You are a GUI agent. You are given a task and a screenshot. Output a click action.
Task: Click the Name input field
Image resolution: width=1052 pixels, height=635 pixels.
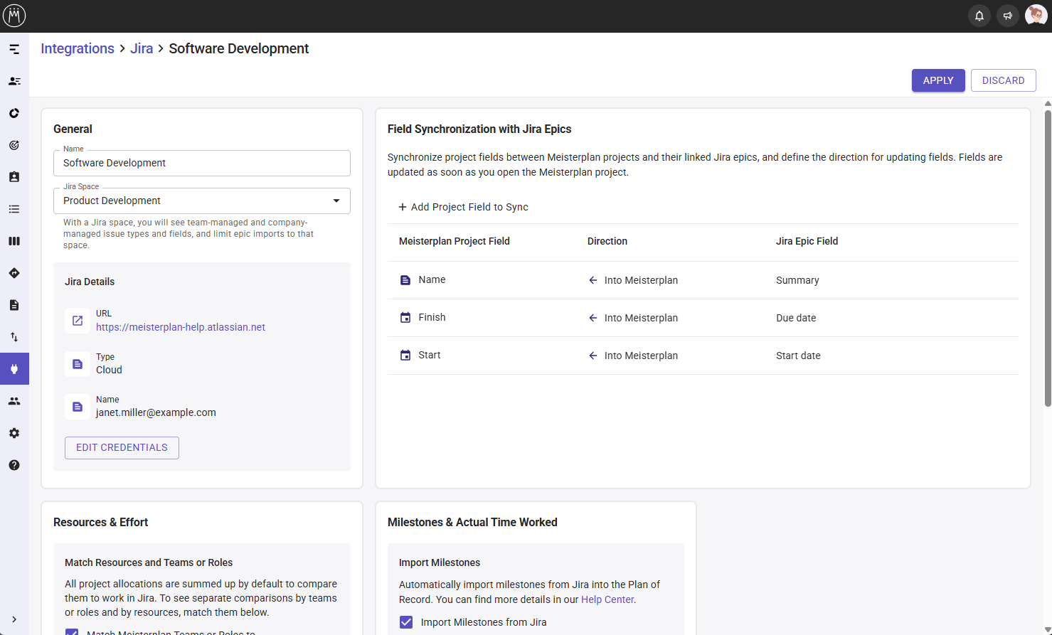point(202,163)
